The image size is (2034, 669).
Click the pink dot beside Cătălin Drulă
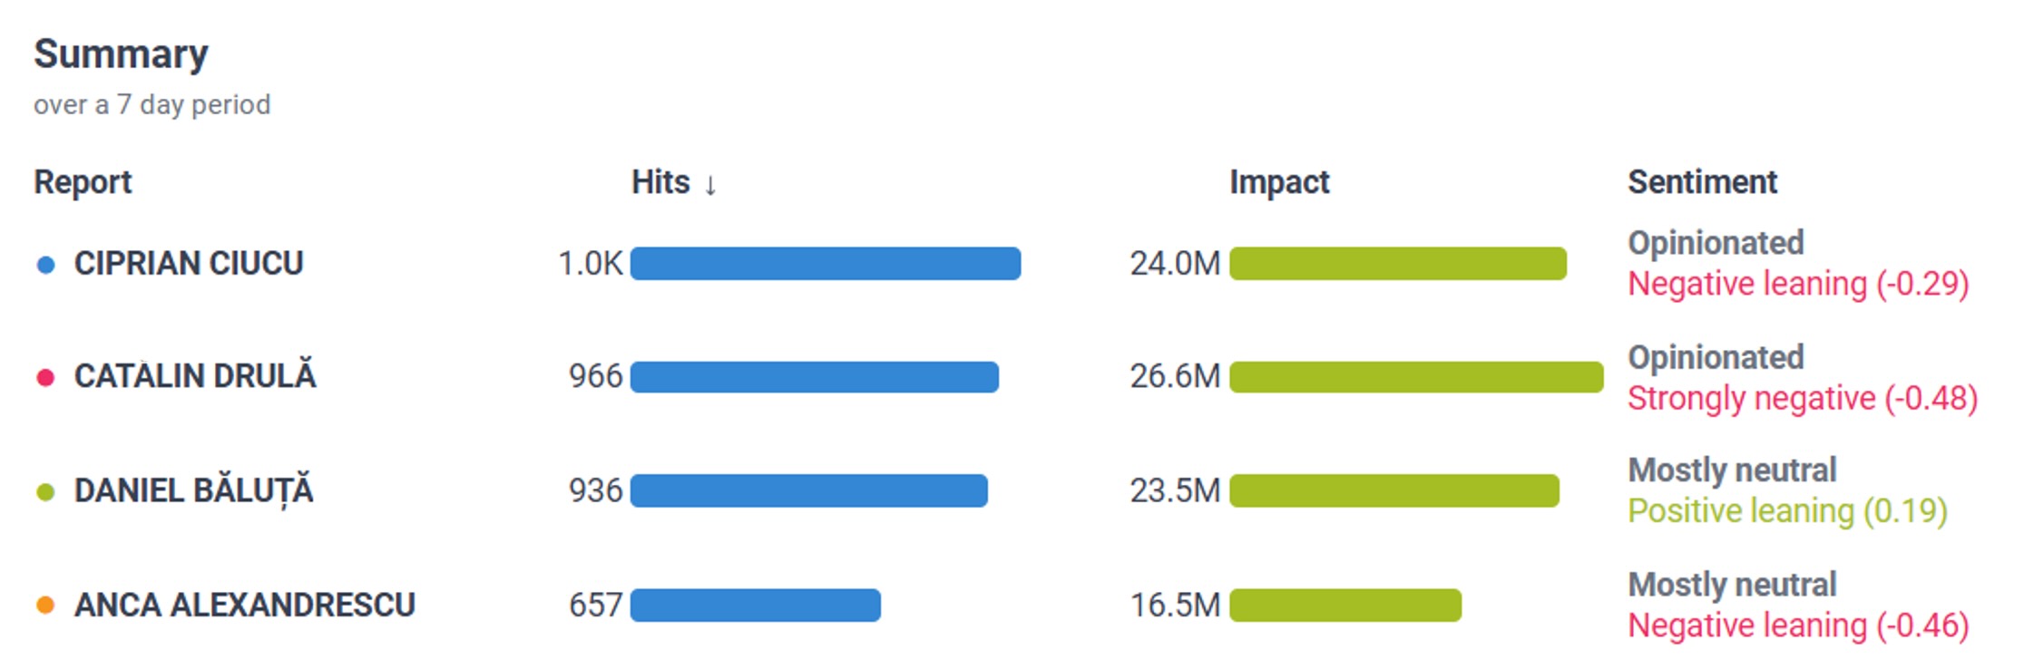[45, 377]
